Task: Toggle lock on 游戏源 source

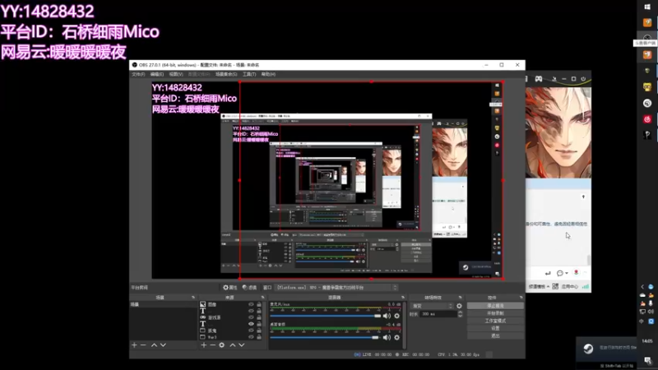Action: pyautogui.click(x=259, y=317)
